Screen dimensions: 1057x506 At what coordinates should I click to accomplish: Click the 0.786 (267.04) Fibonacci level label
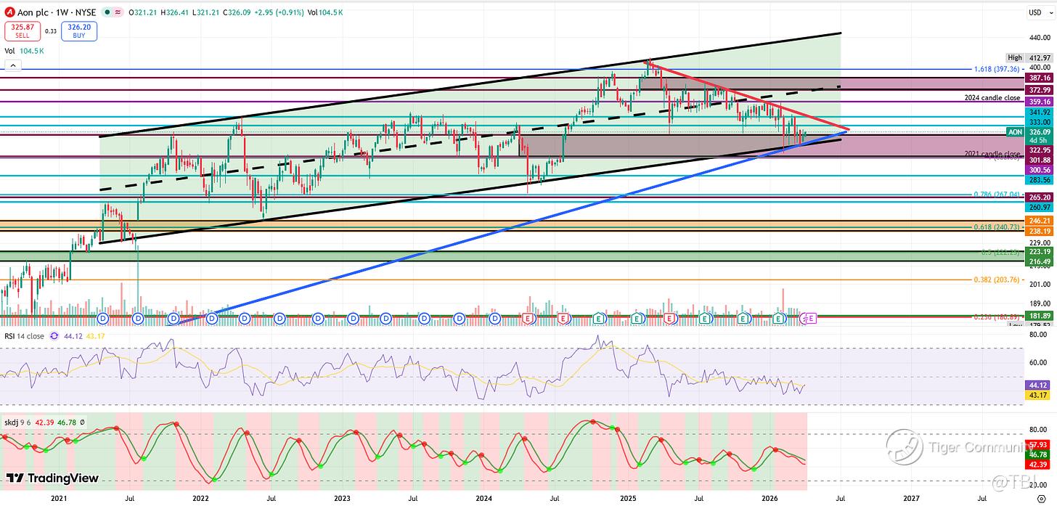point(998,195)
